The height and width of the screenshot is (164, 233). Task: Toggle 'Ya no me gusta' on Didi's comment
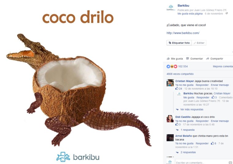click(x=184, y=121)
